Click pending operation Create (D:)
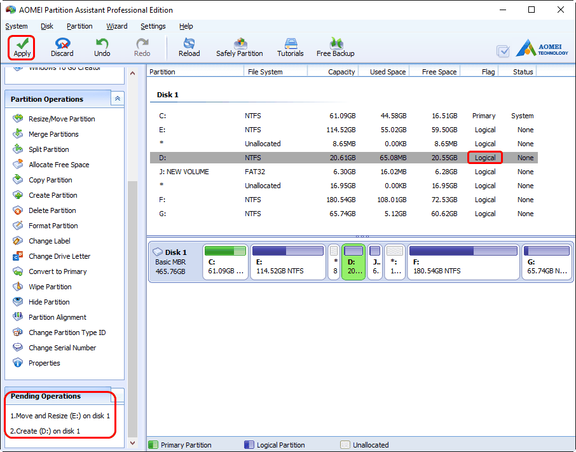Viewport: 576px width, 452px height. point(45,431)
